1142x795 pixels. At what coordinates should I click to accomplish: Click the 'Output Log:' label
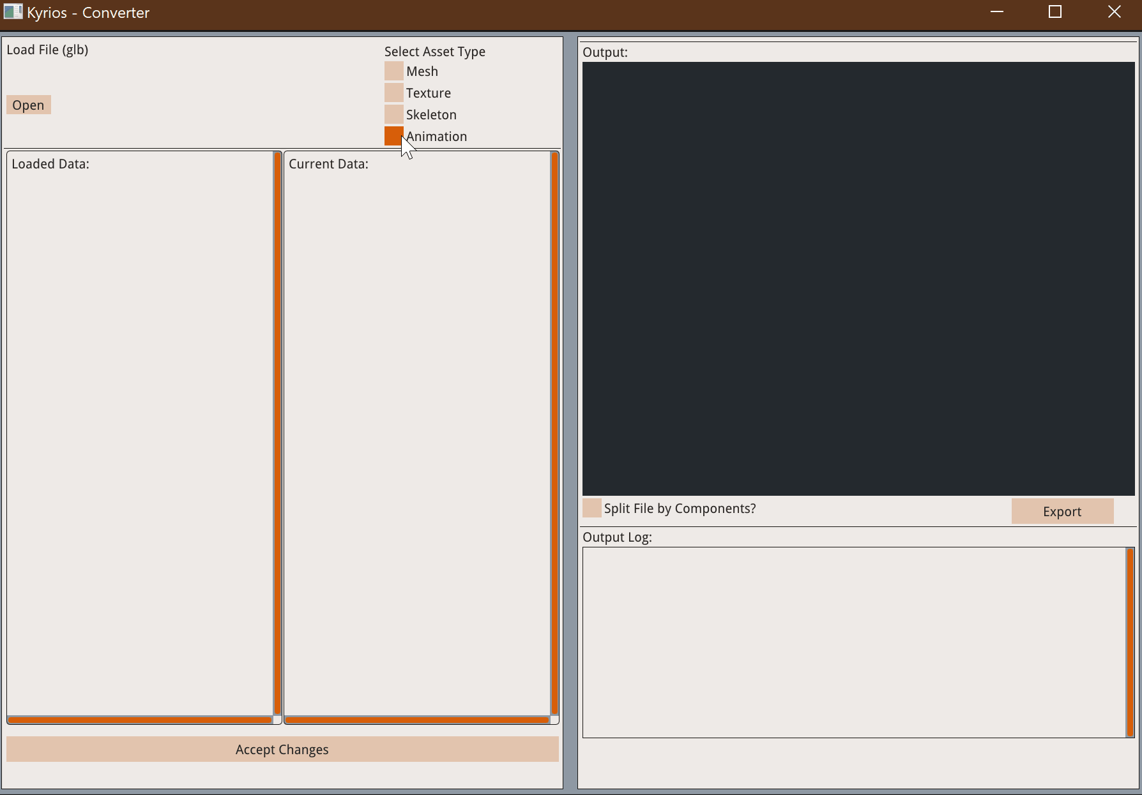617,537
